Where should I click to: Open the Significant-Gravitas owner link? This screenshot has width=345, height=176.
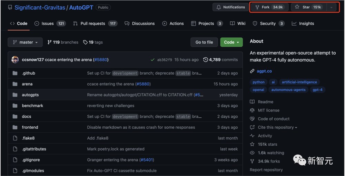point(40,8)
